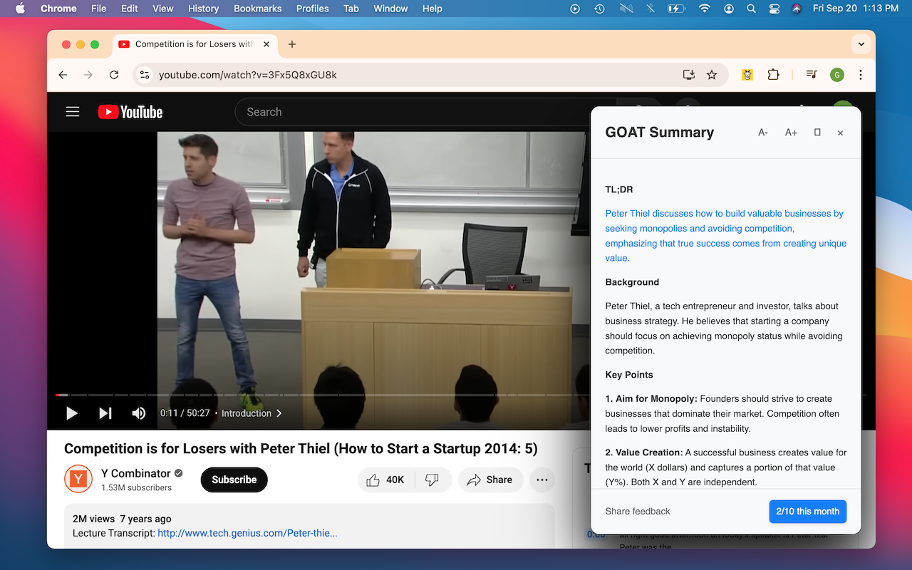
Task: Open the Window menu
Action: click(390, 9)
